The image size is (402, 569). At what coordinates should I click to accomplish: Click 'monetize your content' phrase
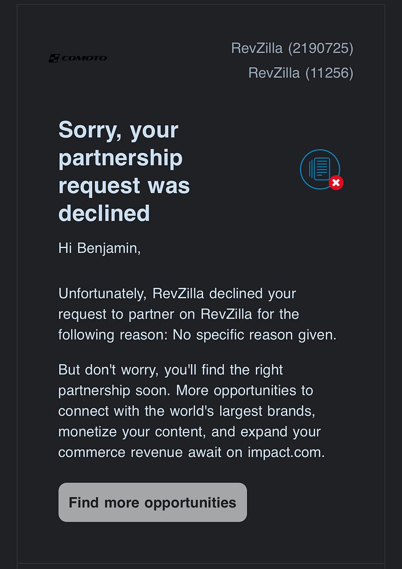132,432
